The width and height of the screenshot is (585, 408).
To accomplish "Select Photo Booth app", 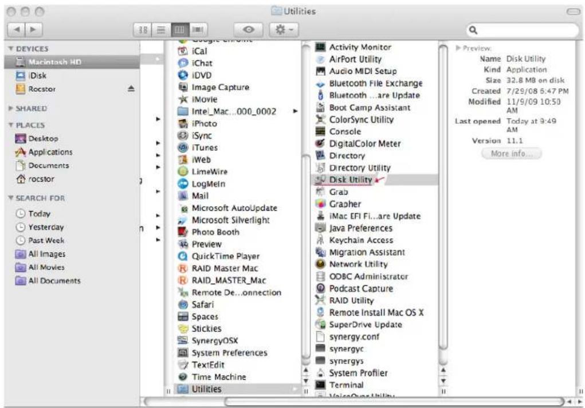I will click(209, 232).
